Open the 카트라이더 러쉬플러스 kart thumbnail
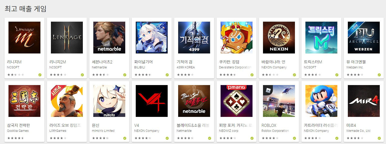The height and width of the screenshot is (144, 386). pos(321,101)
